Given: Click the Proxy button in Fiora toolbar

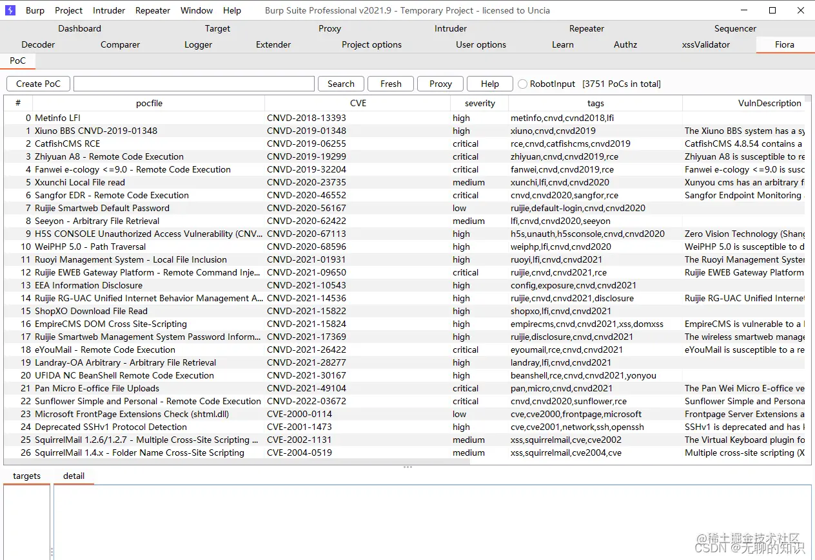Looking at the screenshot, I should (440, 84).
